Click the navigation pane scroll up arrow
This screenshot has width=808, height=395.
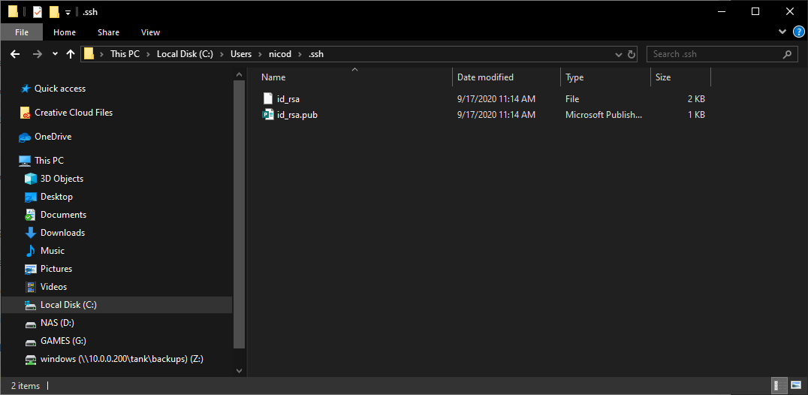239,74
